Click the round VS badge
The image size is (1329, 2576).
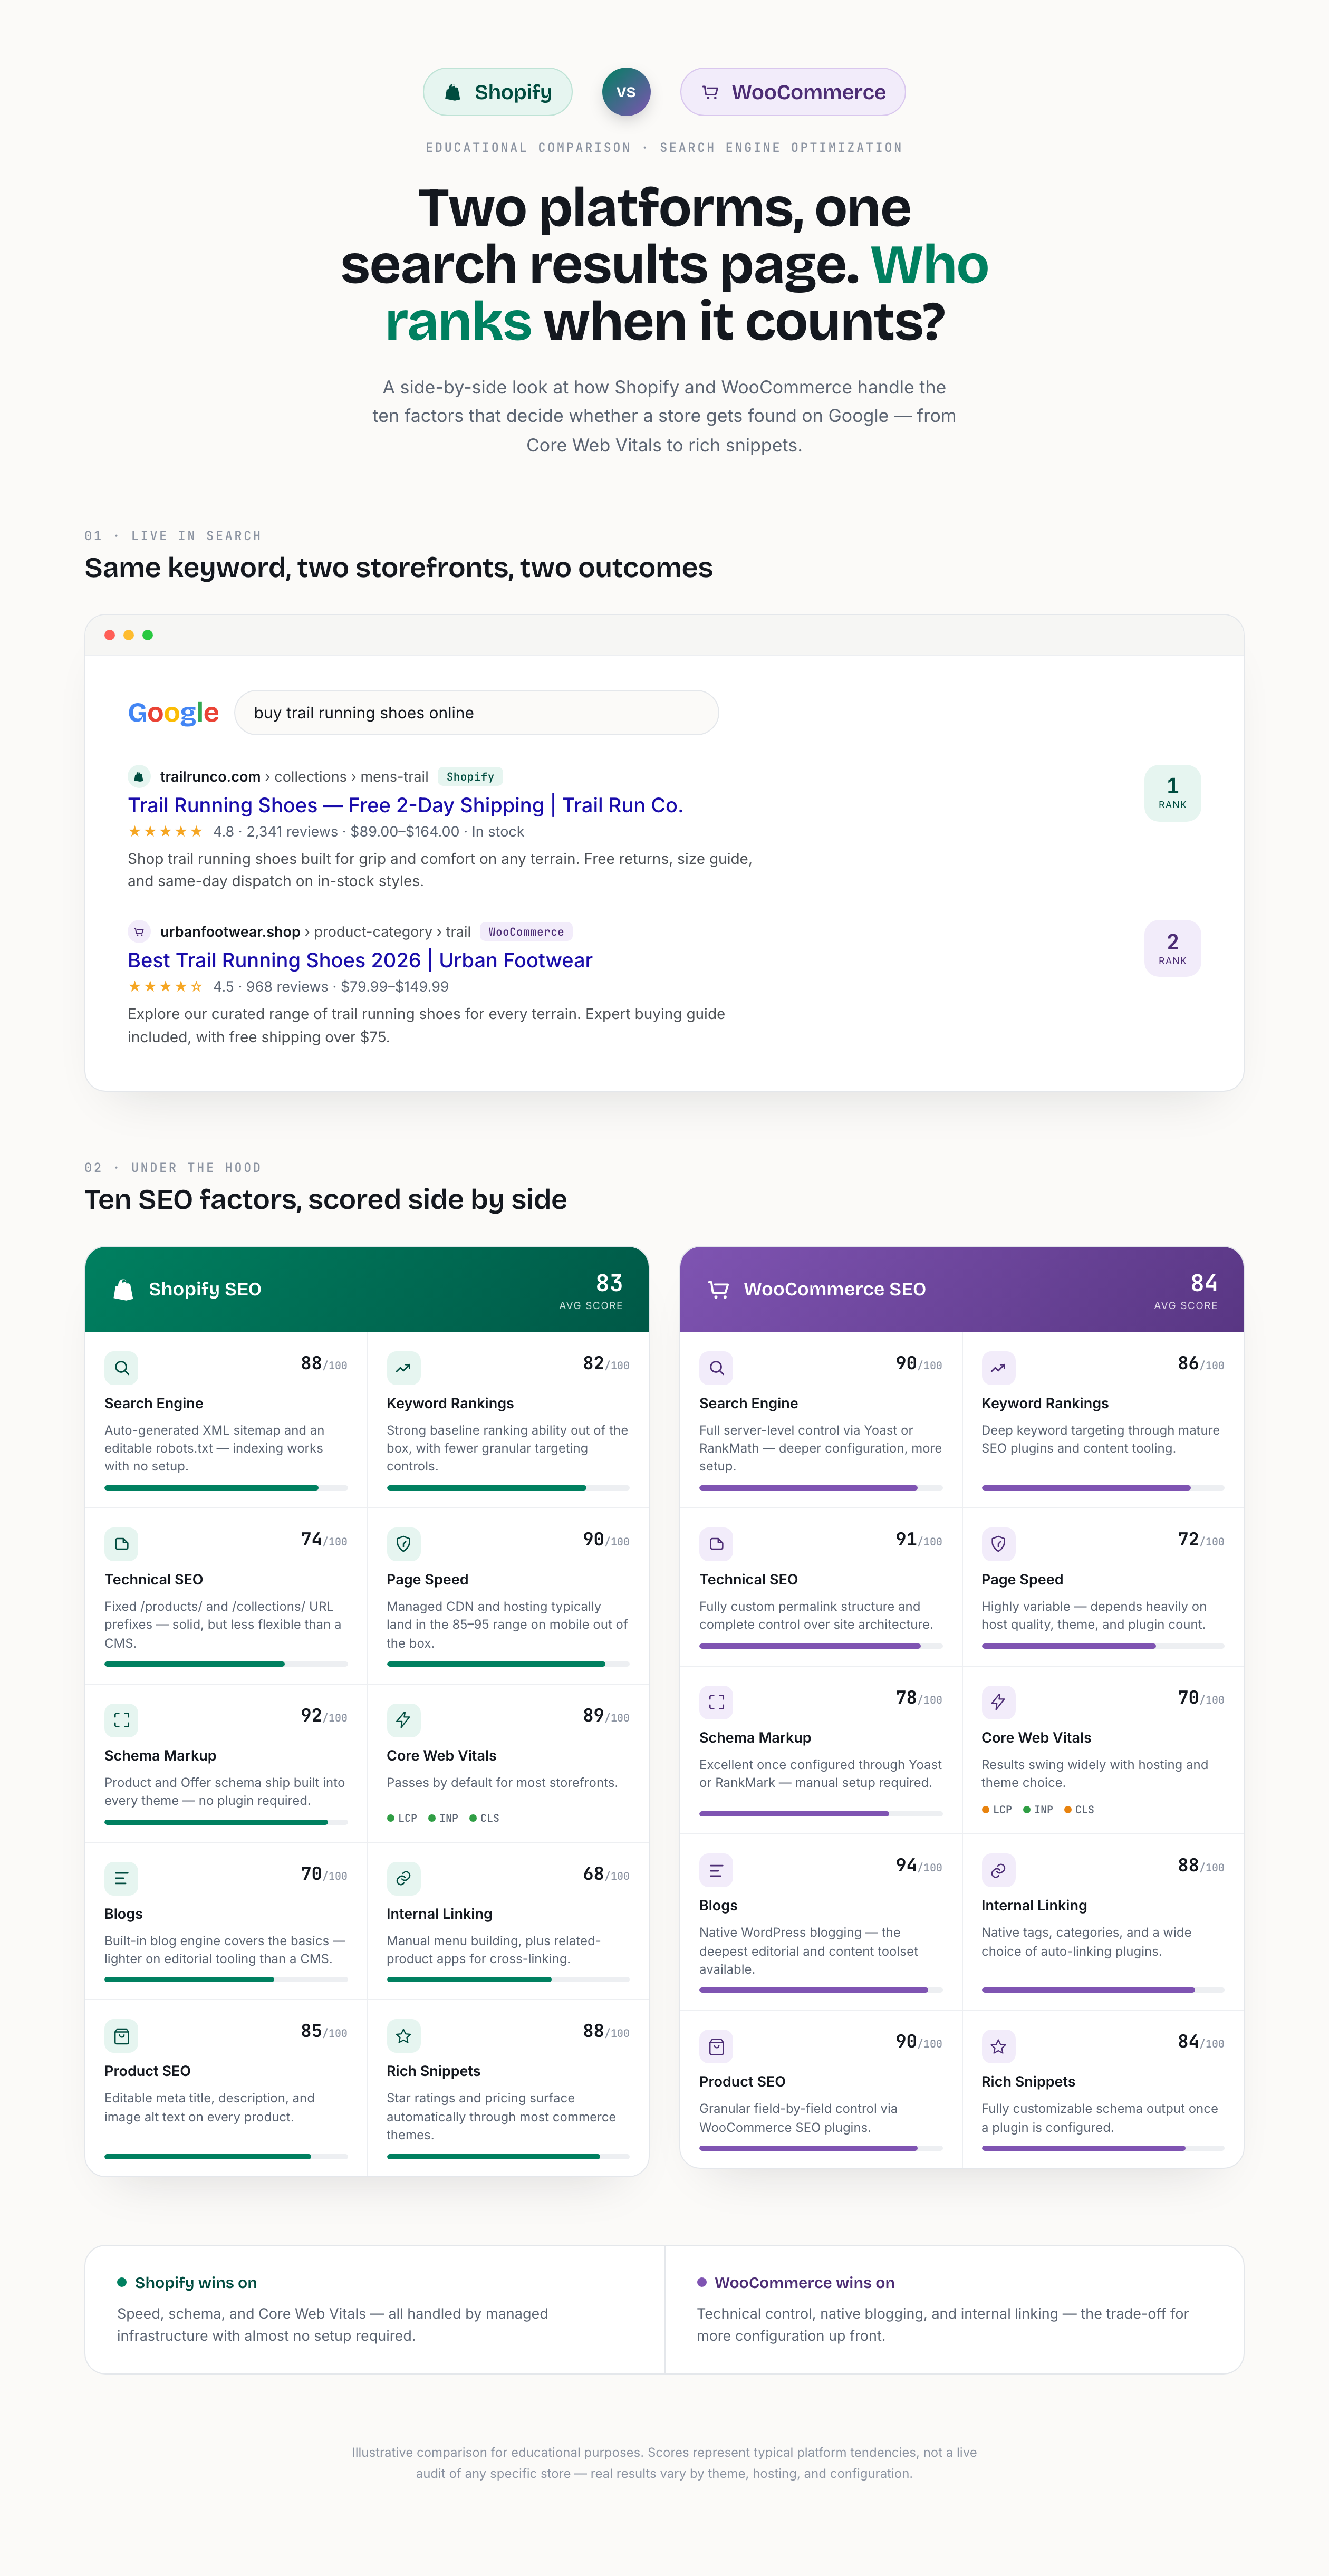point(626,92)
